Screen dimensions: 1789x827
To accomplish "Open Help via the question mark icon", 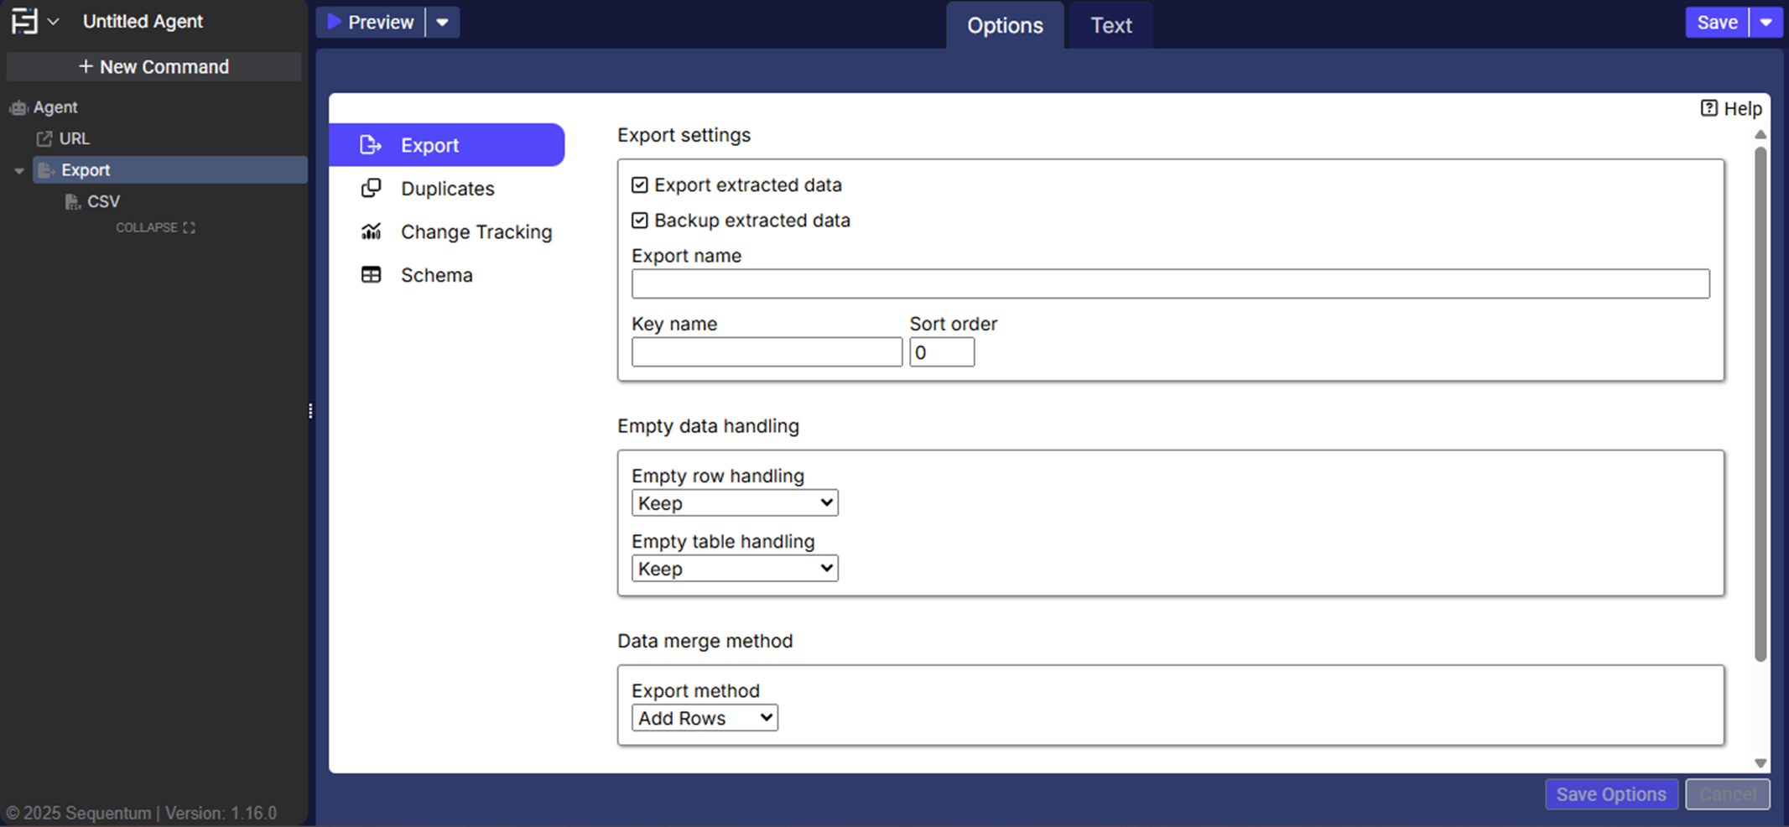I will (1708, 108).
